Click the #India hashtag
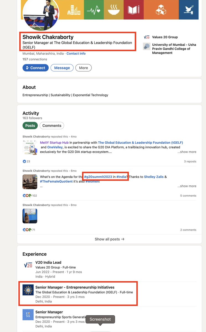The height and width of the screenshot is (332, 206). (121, 177)
